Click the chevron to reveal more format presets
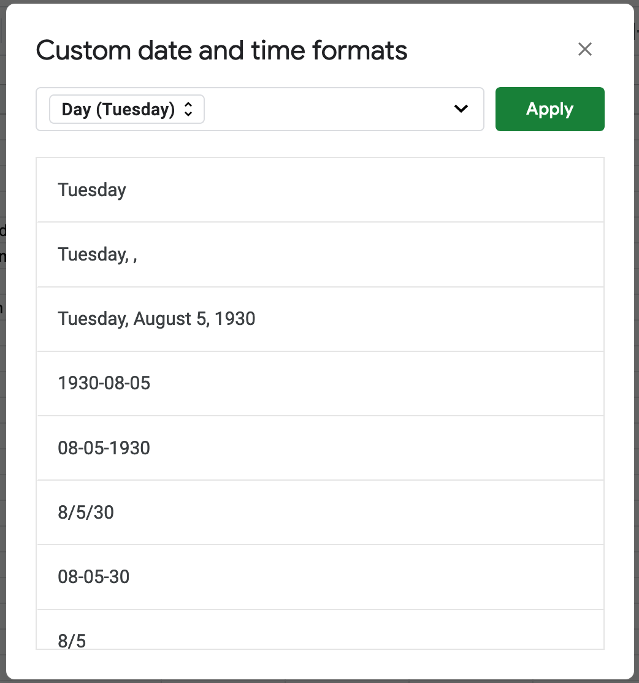 [x=460, y=109]
